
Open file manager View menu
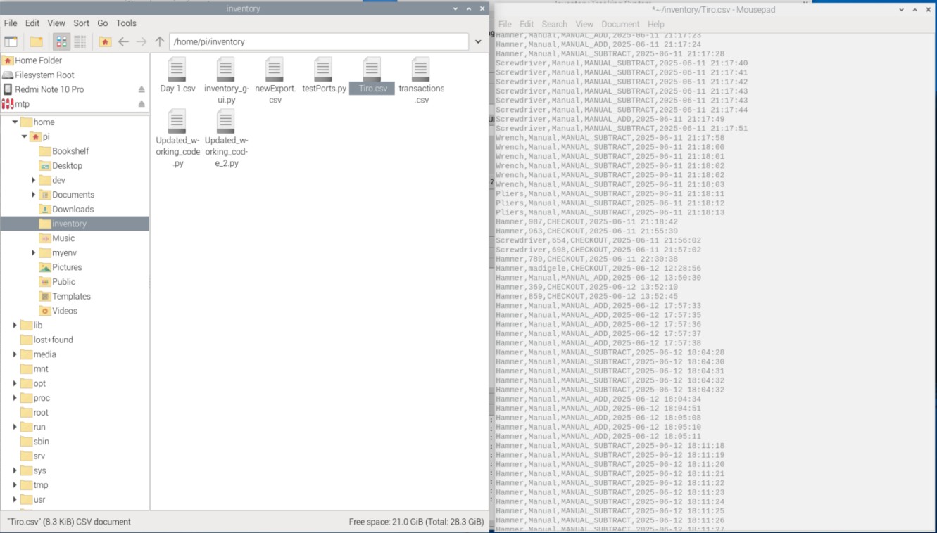pos(56,23)
